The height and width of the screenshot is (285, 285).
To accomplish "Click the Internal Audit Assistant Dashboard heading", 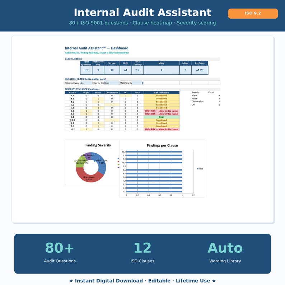I will [x=97, y=48].
